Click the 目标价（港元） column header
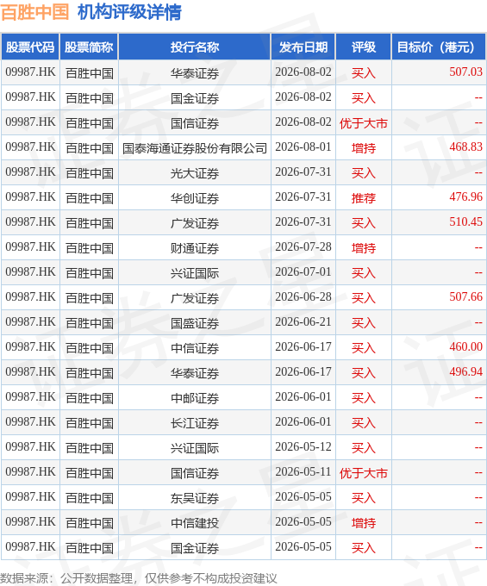This screenshot has width=487, height=586. click(x=439, y=47)
